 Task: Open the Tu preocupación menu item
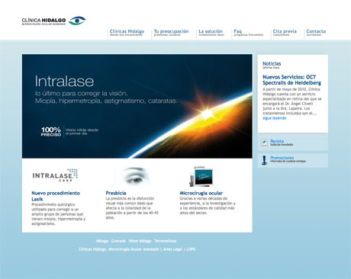[171, 31]
